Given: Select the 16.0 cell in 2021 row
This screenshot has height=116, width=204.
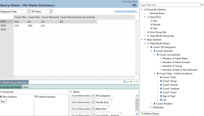Looking at the screenshot, I should click(x=20, y=22).
